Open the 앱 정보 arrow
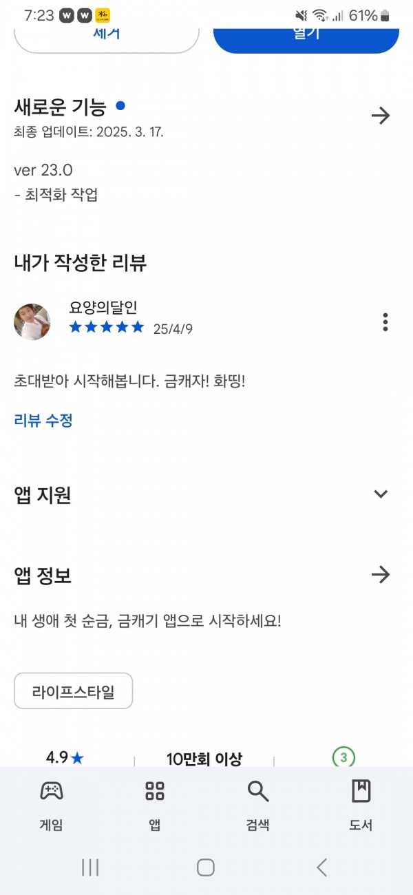 click(381, 574)
